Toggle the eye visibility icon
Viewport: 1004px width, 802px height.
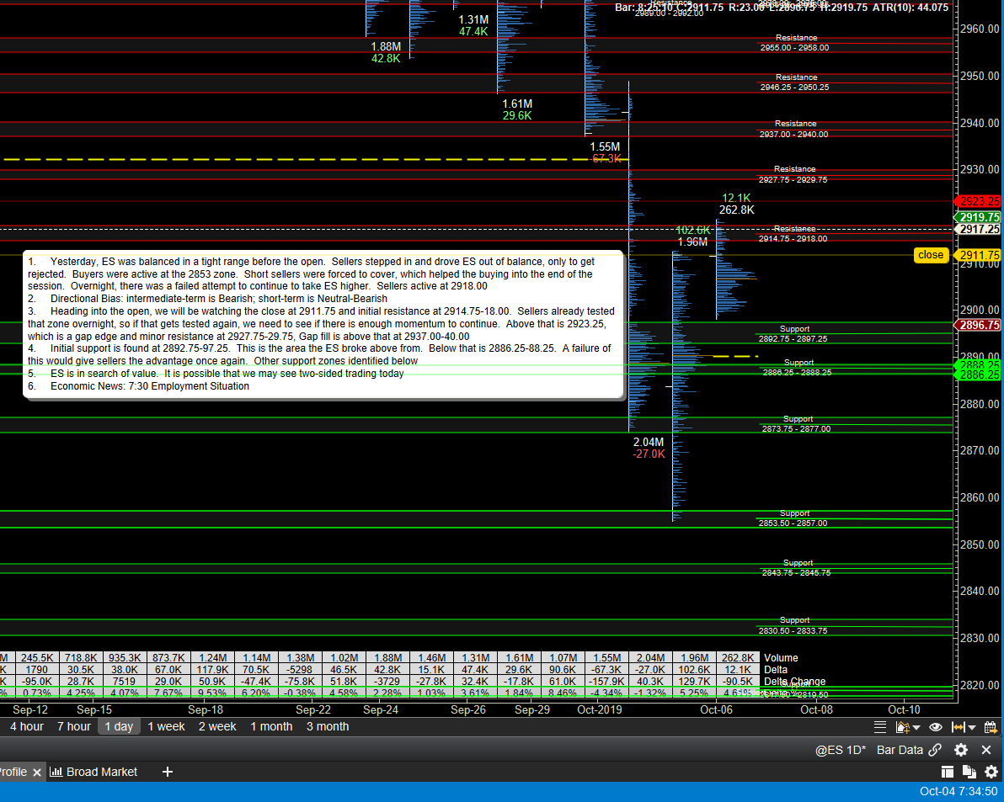point(936,726)
